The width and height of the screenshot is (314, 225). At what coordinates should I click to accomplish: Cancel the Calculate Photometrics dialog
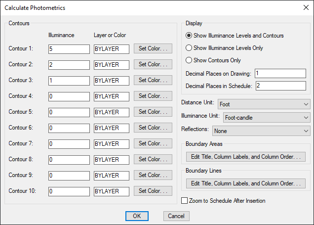pos(176,216)
